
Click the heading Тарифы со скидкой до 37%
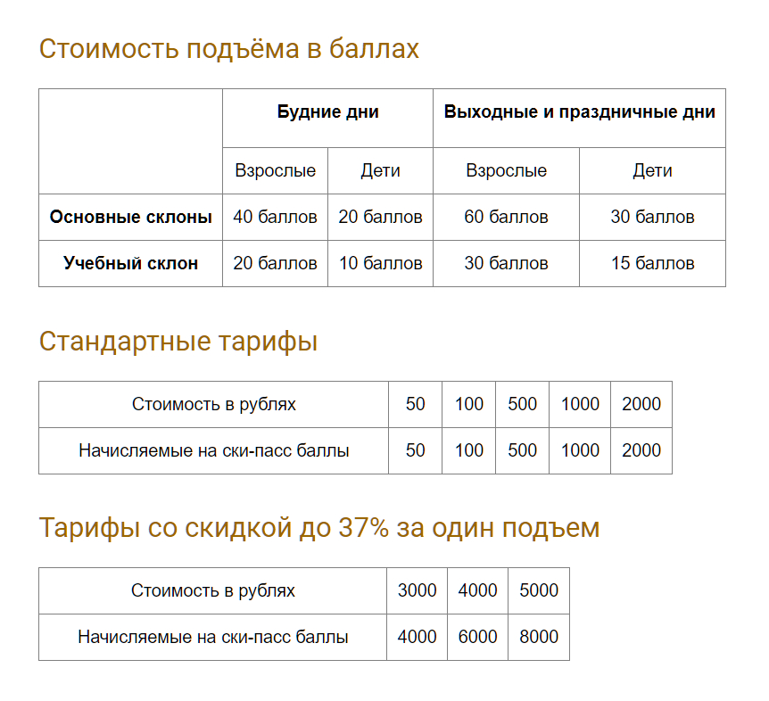point(319,528)
